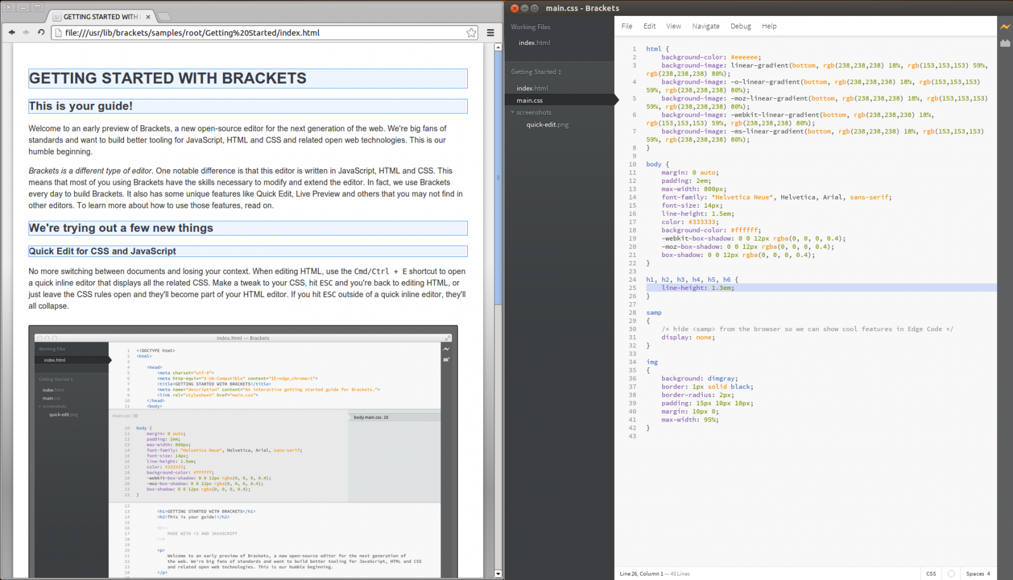Click line number 34 beside img selector

(x=632, y=362)
